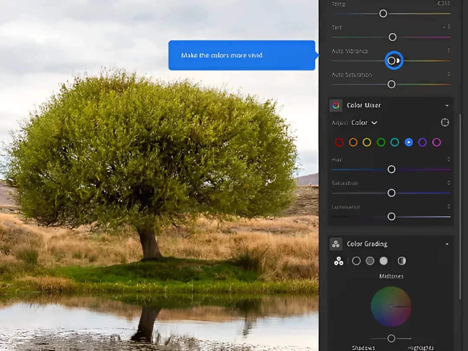Select the Highlights wheel icon in Color Grading
Viewport: 468px width, 351px height.
pyautogui.click(x=384, y=260)
